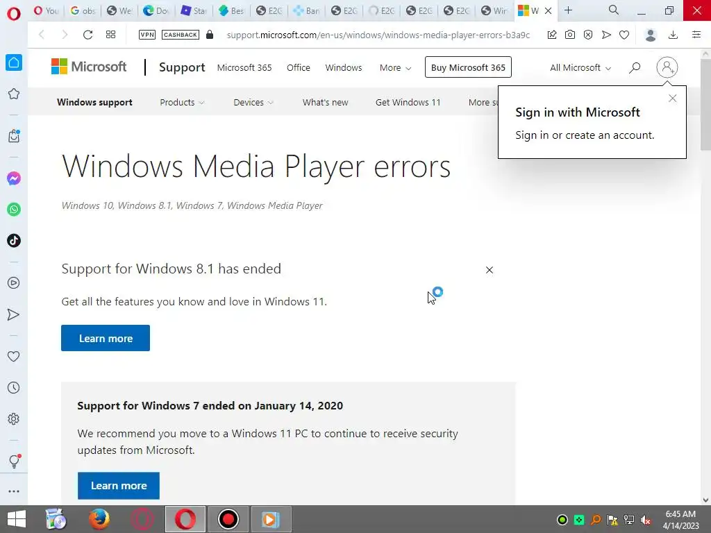Click Learn more under Windows 7 notice
Viewport: 711px width, 533px height.
(x=119, y=486)
